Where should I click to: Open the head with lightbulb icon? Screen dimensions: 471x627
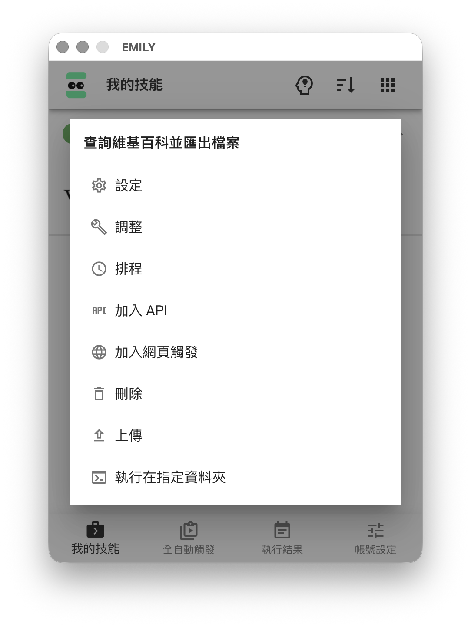(304, 85)
